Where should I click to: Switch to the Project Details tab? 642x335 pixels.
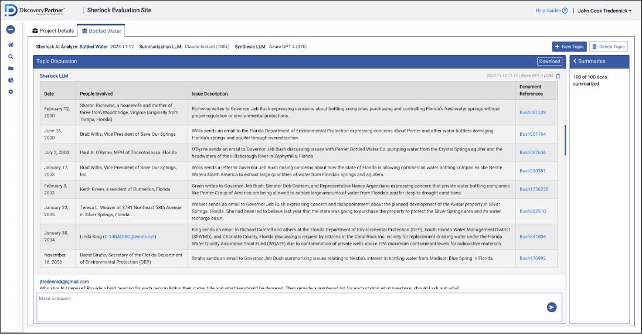53,30
